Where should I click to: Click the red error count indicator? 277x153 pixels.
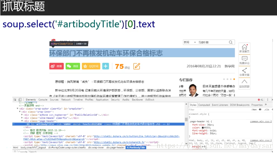(x=261, y=100)
